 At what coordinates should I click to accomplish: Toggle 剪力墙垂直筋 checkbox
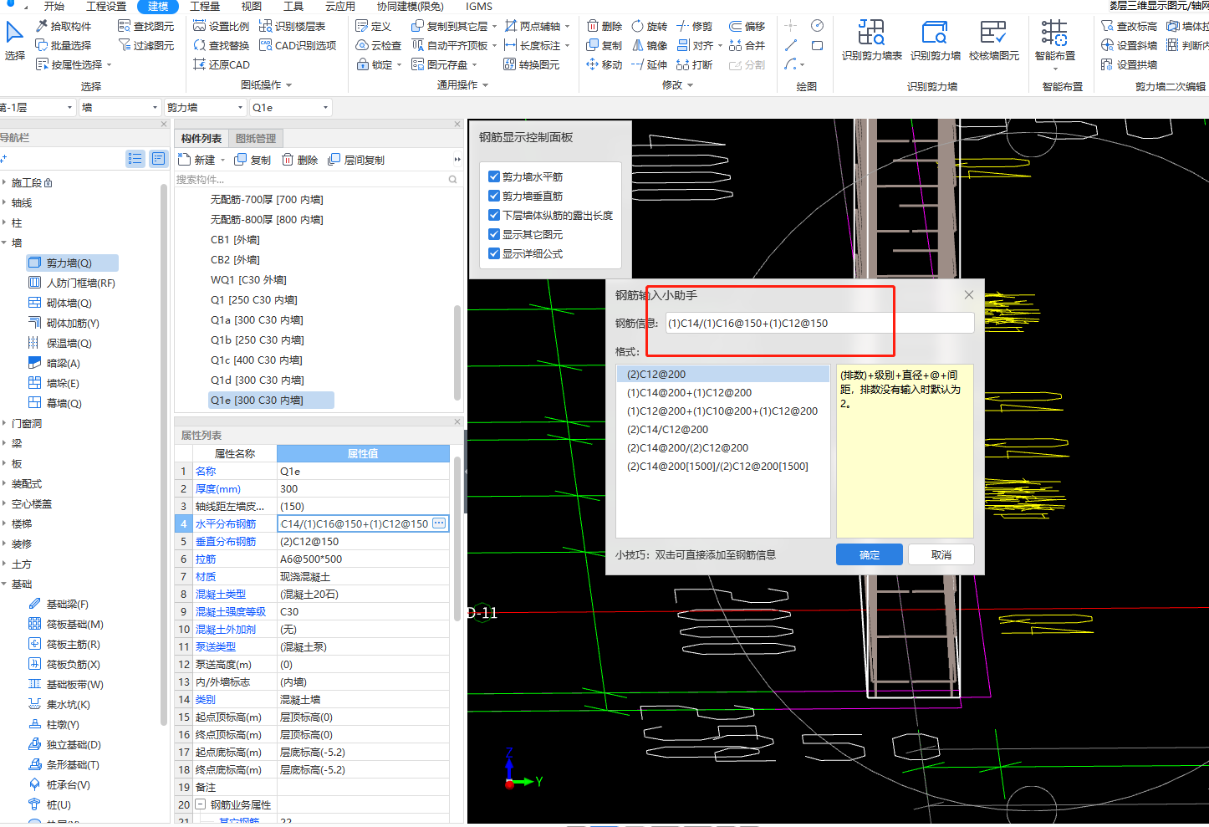coord(494,196)
